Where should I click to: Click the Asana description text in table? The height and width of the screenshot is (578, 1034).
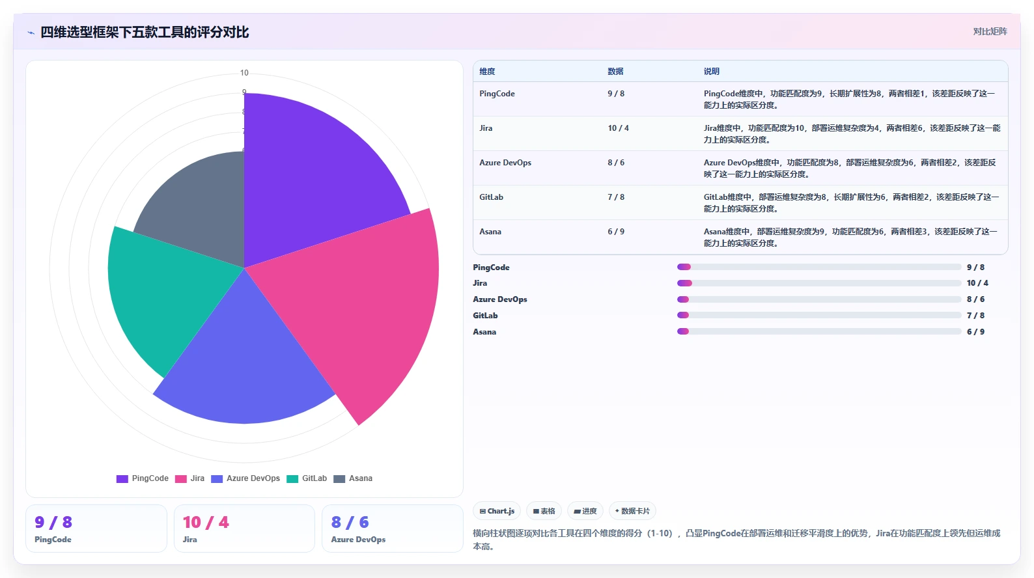tap(850, 238)
